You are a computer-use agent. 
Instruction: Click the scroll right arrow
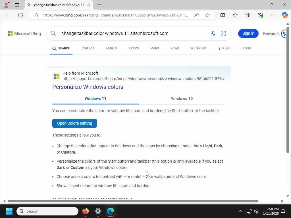[282, 201]
